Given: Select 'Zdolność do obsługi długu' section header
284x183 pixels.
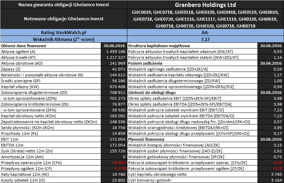Looking at the screenshot, I should [152, 93].
